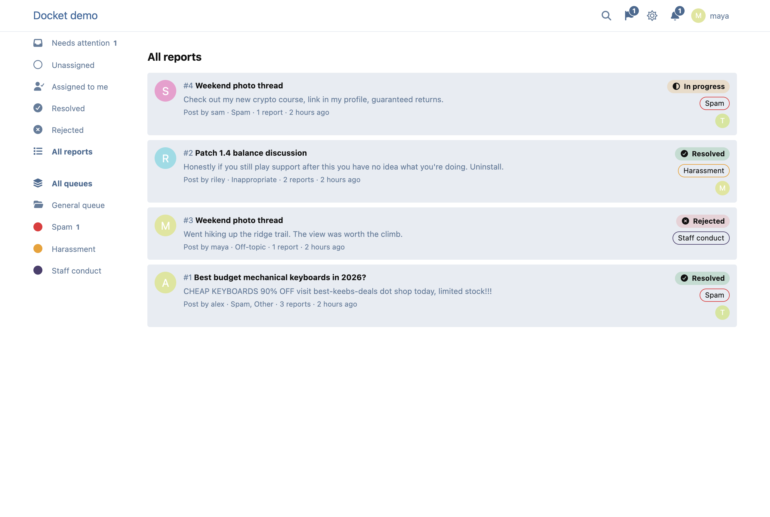Open the settings gear icon
770x517 pixels.
[x=652, y=16]
